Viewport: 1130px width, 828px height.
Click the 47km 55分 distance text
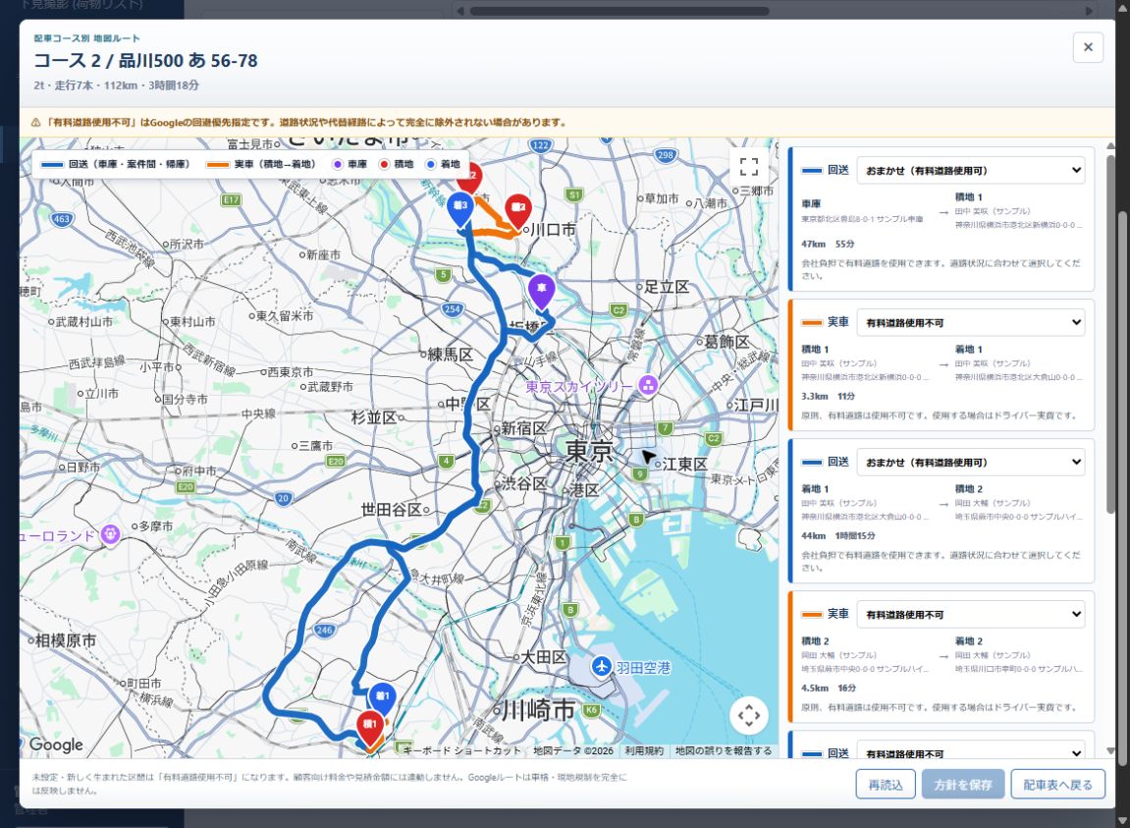[x=828, y=244]
